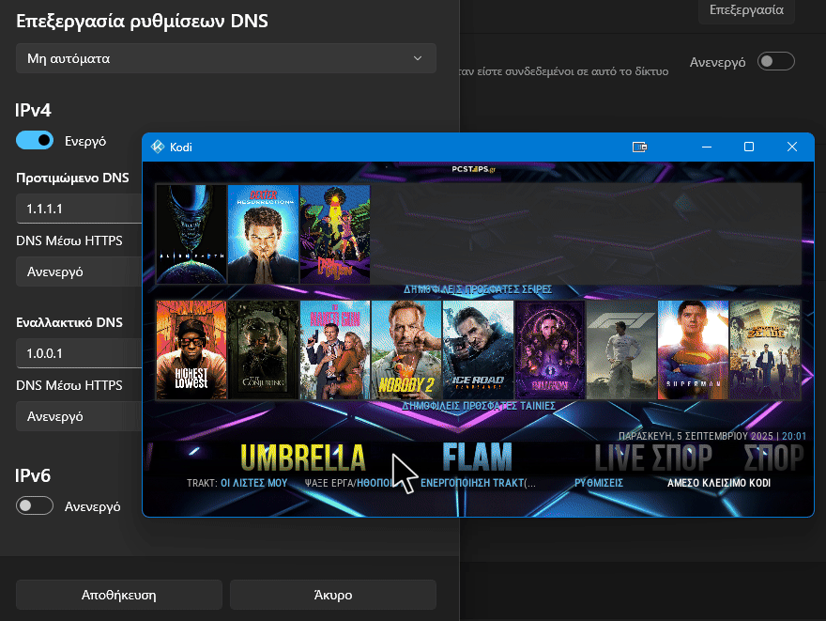Image resolution: width=826 pixels, height=621 pixels.
Task: Open the DNS Μέσω HTTPS dropdown under Εναλλακτικό DNS
Action: pyautogui.click(x=79, y=416)
